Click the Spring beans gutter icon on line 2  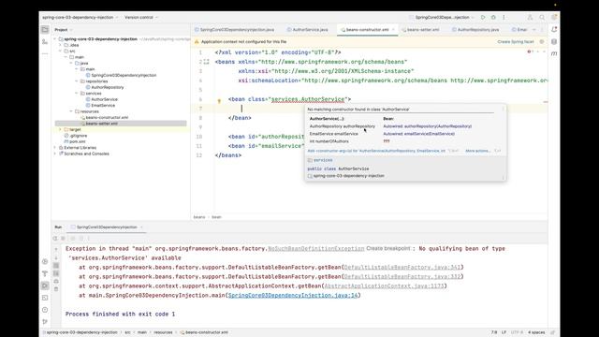pos(206,62)
